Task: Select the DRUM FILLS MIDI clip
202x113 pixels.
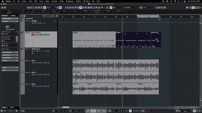Action: coord(156,40)
